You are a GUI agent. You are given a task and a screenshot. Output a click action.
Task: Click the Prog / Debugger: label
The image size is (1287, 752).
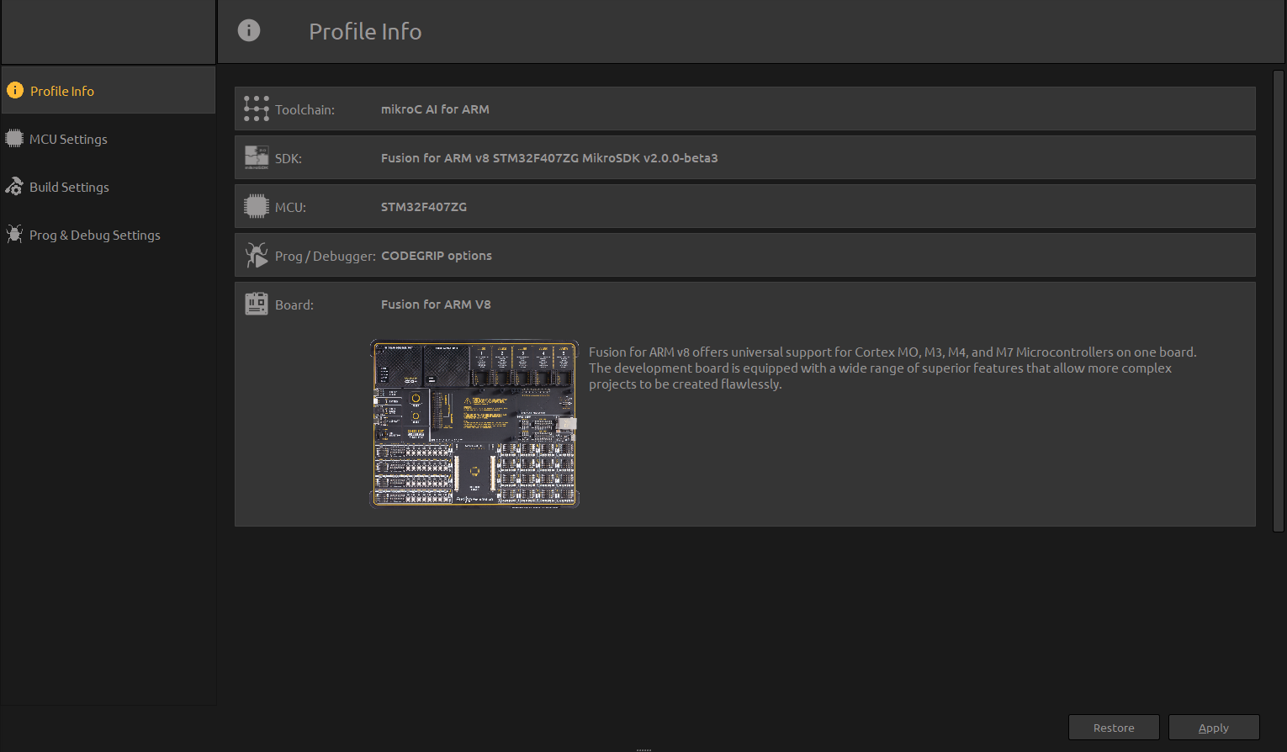coord(326,257)
